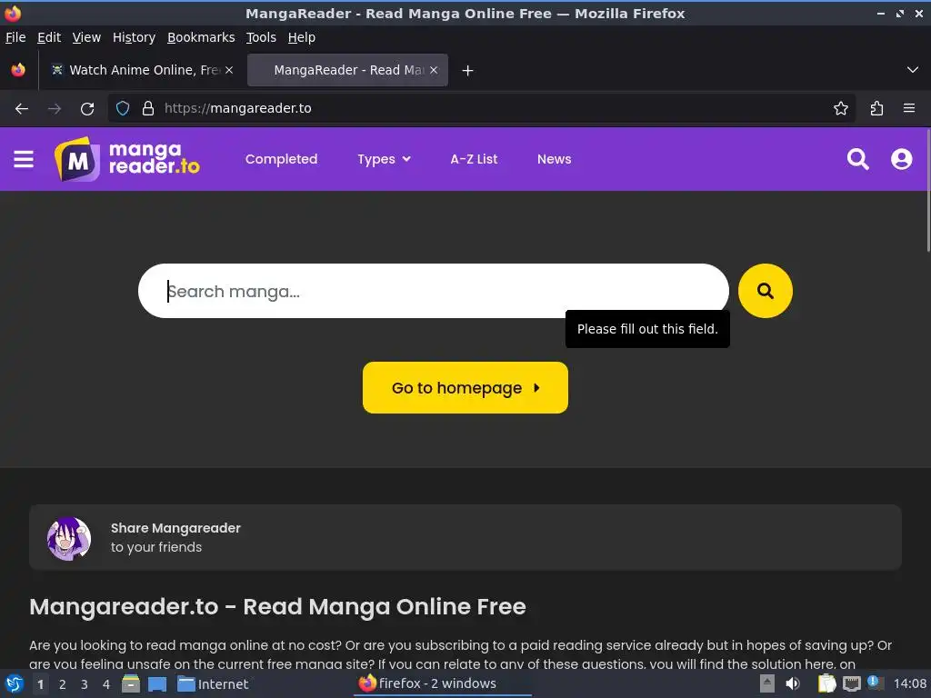This screenshot has height=698, width=931.
Task: Open the A-Z List link
Action: 473,159
